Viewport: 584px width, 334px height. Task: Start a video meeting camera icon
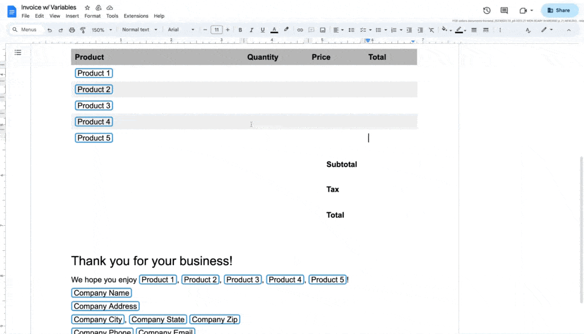click(x=523, y=10)
